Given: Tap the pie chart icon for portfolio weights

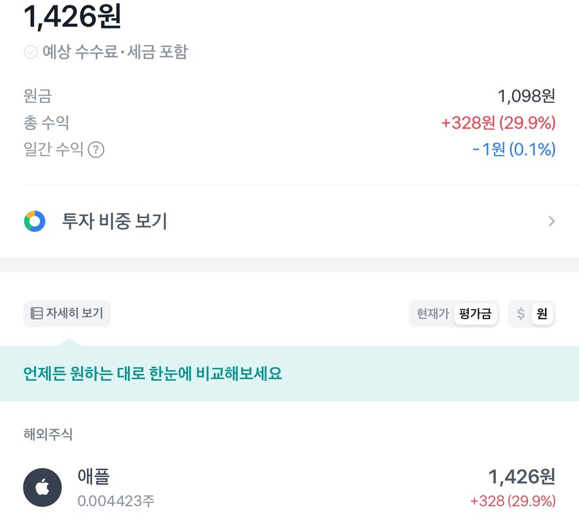Looking at the screenshot, I should pyautogui.click(x=35, y=221).
